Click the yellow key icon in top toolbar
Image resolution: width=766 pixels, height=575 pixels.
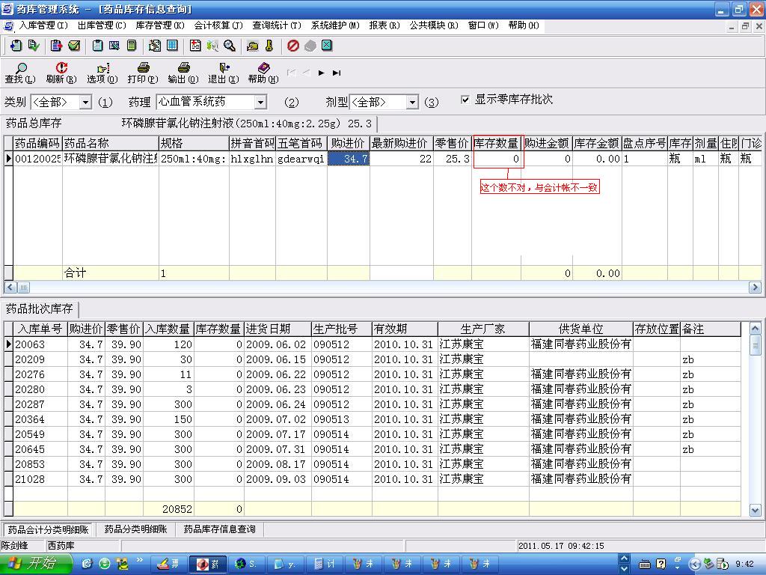point(269,46)
